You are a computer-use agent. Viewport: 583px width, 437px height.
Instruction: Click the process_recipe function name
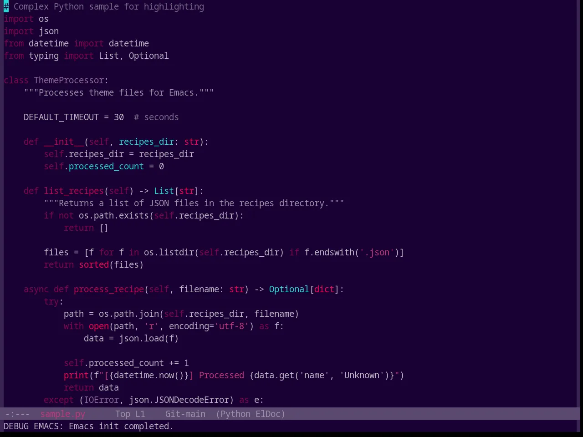pos(109,289)
